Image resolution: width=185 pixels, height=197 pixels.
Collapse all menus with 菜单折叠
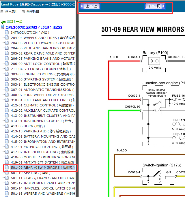(x=33, y=11)
